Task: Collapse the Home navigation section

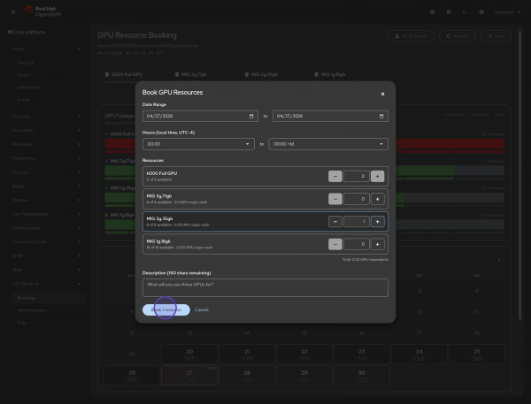Action: (46, 49)
